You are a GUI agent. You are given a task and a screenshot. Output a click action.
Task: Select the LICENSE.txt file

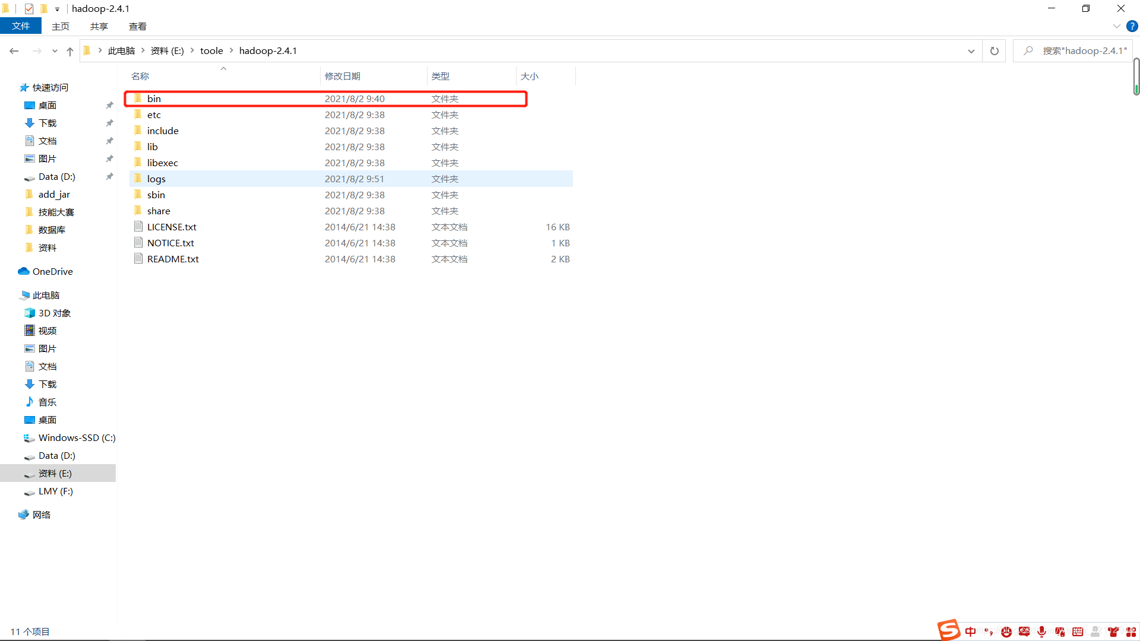(x=351, y=227)
